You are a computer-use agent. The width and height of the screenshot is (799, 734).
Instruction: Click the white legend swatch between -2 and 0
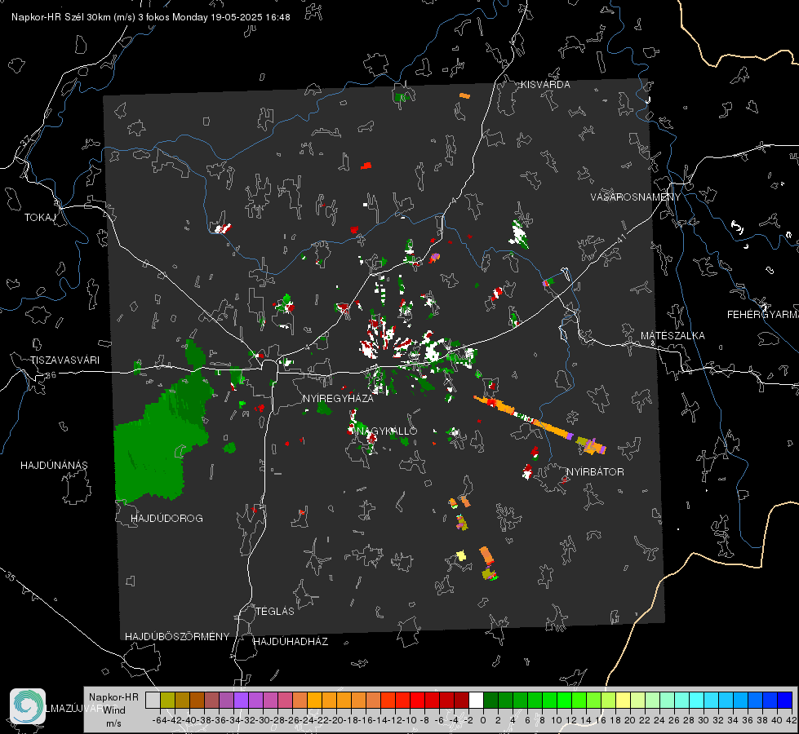click(476, 700)
